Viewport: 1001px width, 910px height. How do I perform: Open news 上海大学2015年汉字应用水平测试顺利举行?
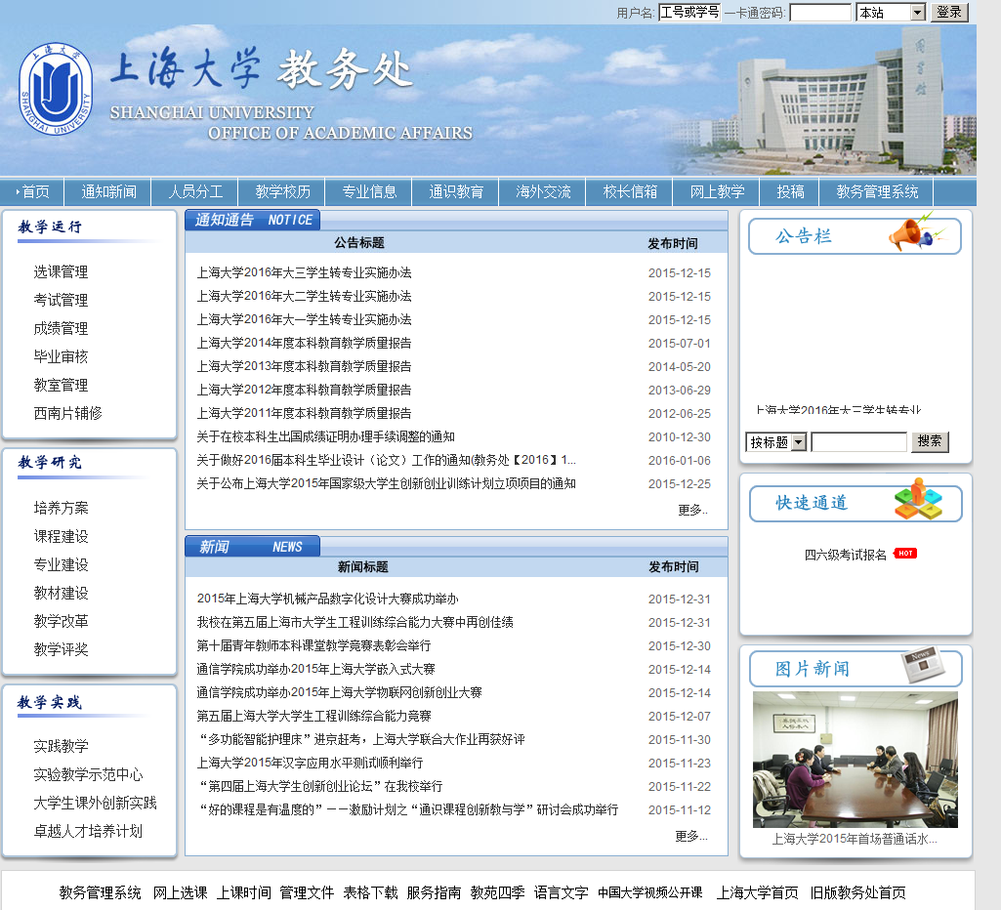pos(310,763)
